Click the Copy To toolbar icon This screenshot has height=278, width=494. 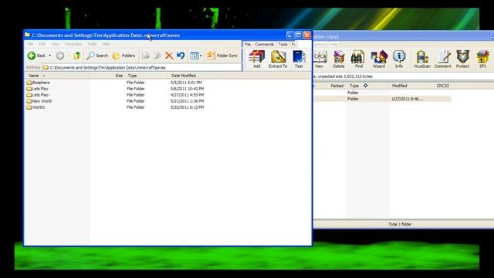point(157,56)
